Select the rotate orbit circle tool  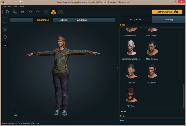(x=5, y=29)
